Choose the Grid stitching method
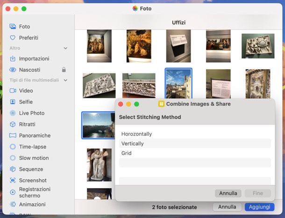The height and width of the screenshot is (218, 285). [195, 153]
